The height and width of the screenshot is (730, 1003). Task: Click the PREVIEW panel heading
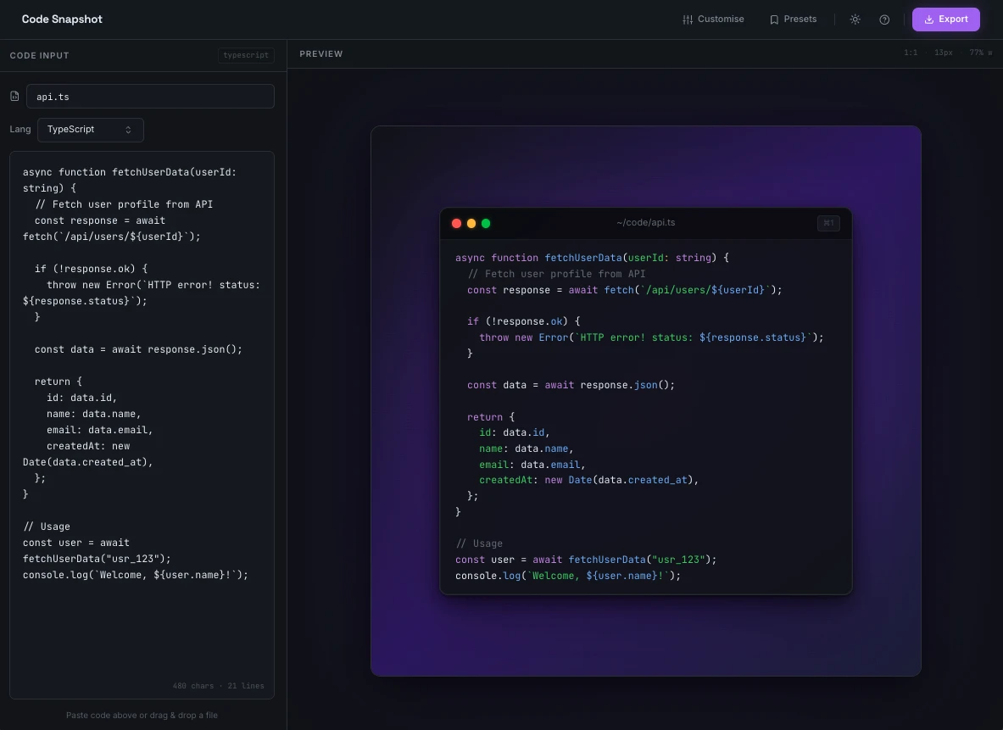click(321, 53)
